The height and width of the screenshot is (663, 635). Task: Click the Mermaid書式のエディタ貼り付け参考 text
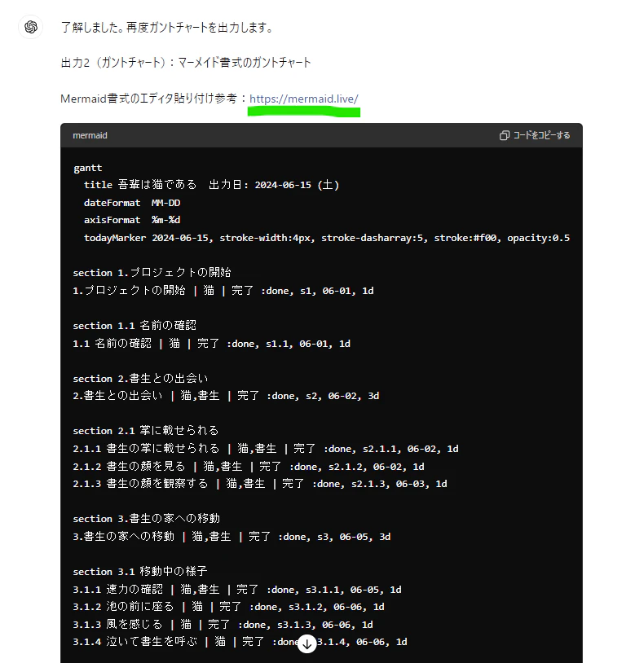[x=149, y=99]
